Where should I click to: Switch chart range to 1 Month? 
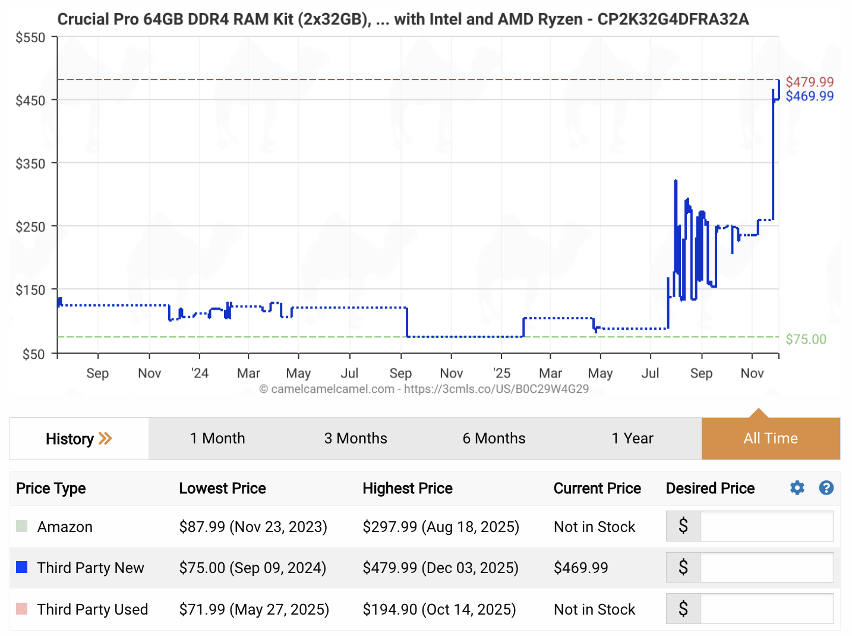pos(217,439)
